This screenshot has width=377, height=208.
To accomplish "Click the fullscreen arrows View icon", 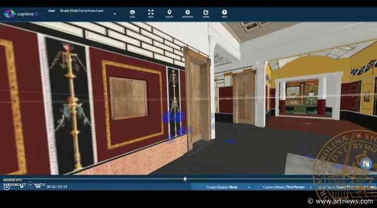I will click(151, 13).
